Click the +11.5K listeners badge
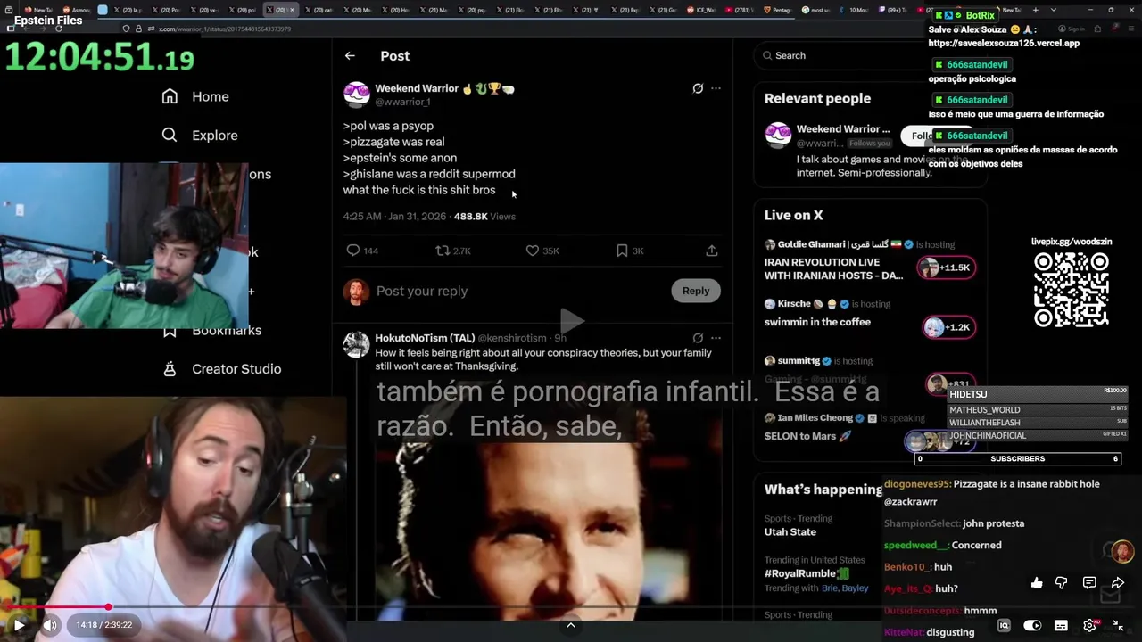The height and width of the screenshot is (642, 1142). [947, 267]
